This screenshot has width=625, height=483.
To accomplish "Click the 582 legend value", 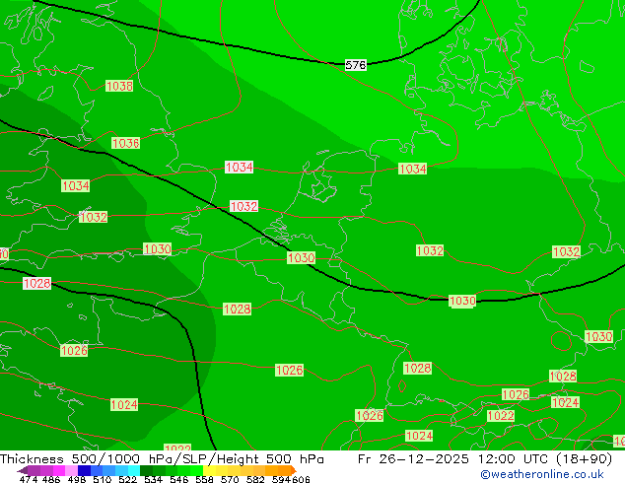I will click(255, 479).
